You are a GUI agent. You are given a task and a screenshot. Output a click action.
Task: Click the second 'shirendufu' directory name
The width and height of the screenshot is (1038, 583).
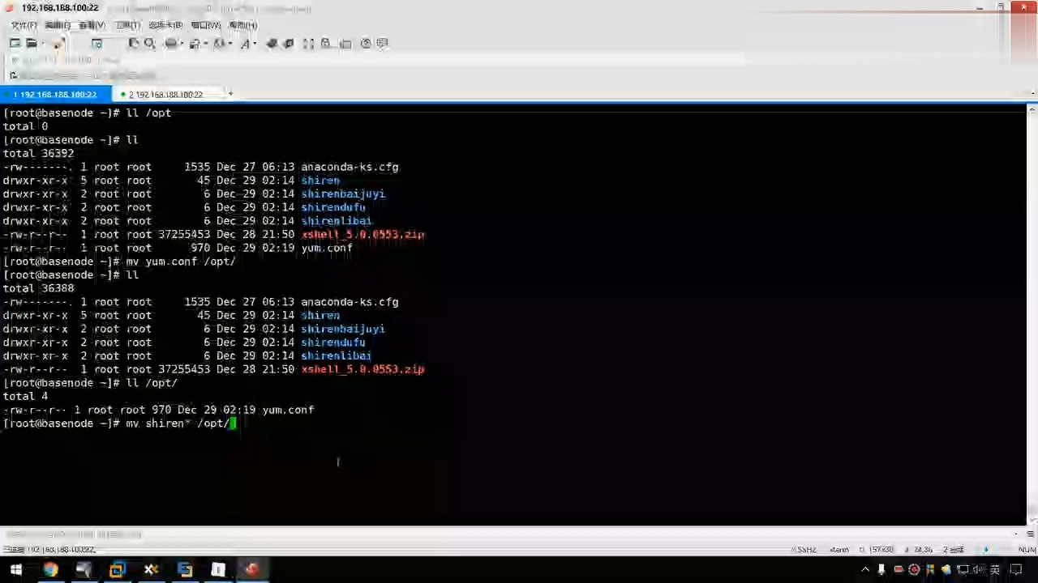(333, 343)
